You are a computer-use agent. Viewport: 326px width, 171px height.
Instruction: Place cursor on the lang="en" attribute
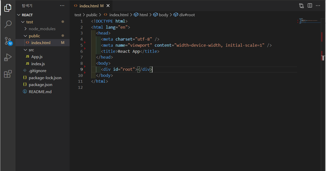point(117,27)
